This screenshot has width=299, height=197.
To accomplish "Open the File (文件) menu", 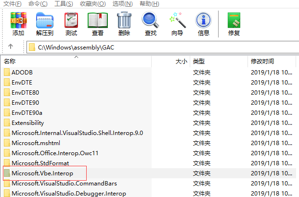I will click(x=13, y=4).
